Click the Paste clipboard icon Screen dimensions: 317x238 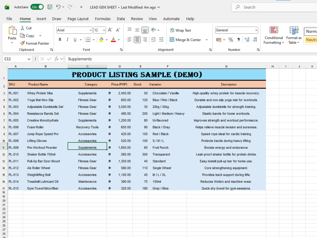(x=12, y=30)
